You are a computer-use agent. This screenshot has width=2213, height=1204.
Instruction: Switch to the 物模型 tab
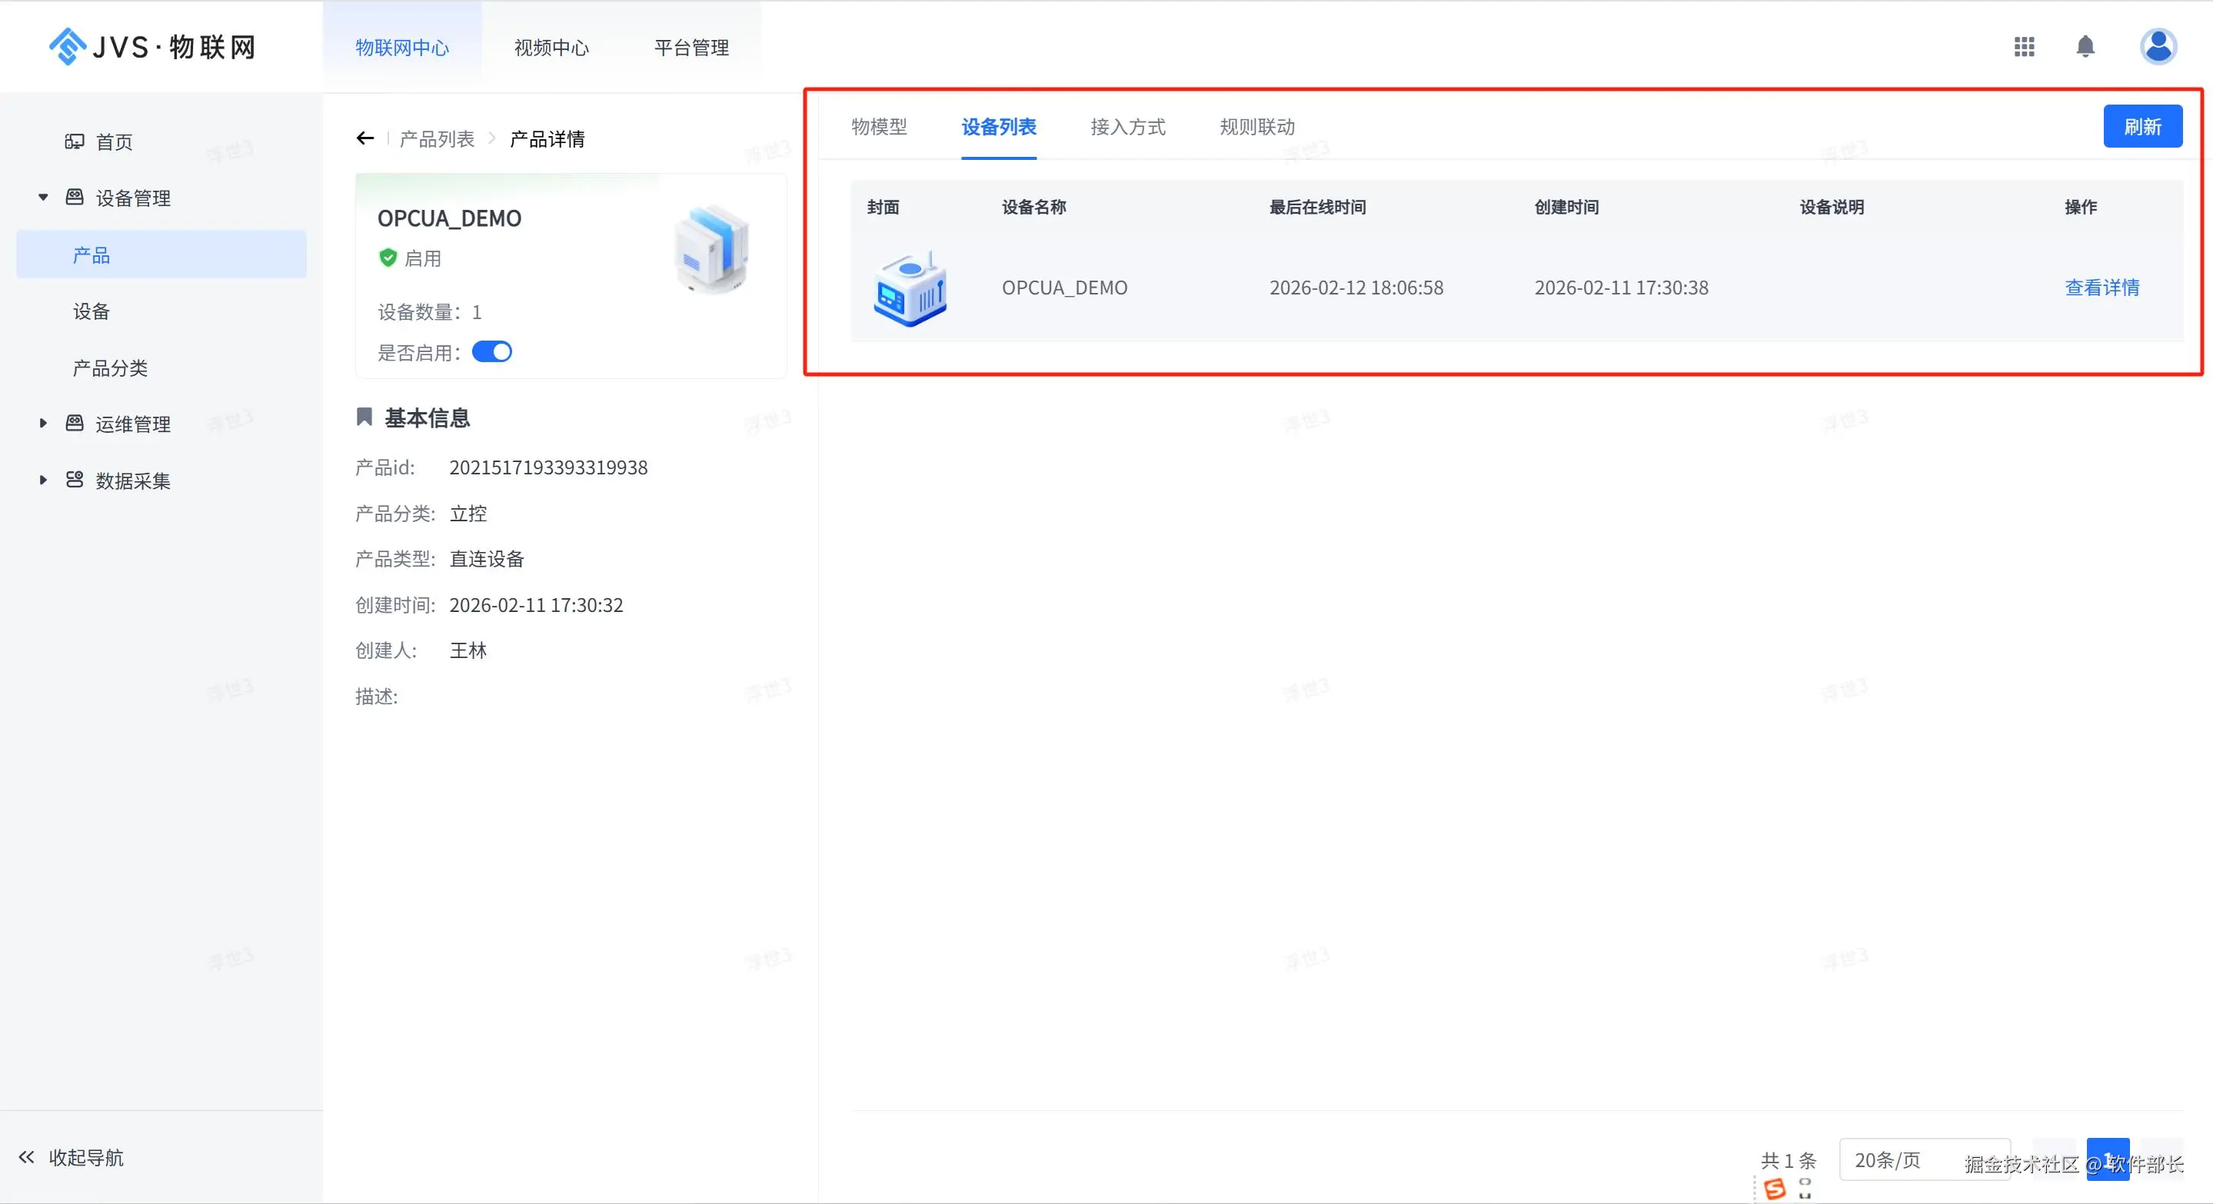click(x=879, y=127)
